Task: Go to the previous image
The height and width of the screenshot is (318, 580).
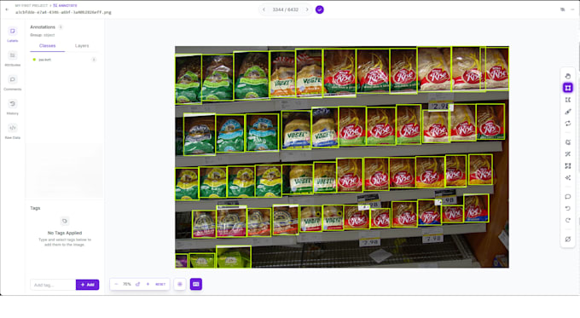Action: 264,9
